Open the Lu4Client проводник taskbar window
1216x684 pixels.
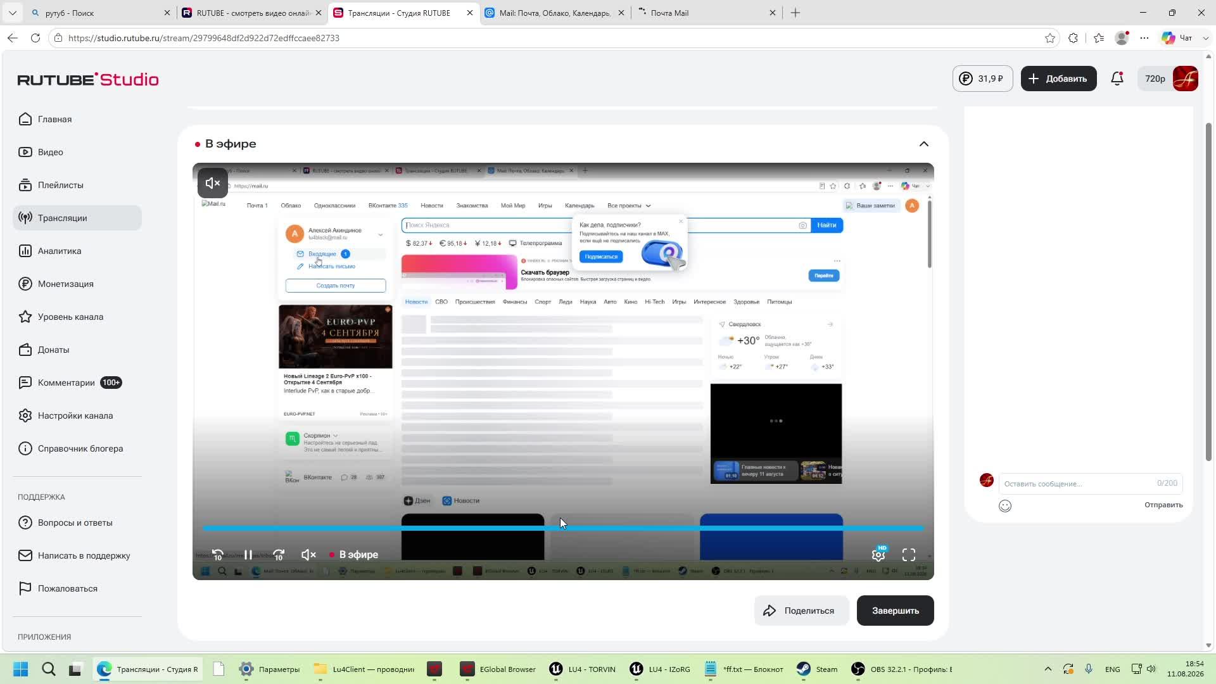[x=364, y=669]
